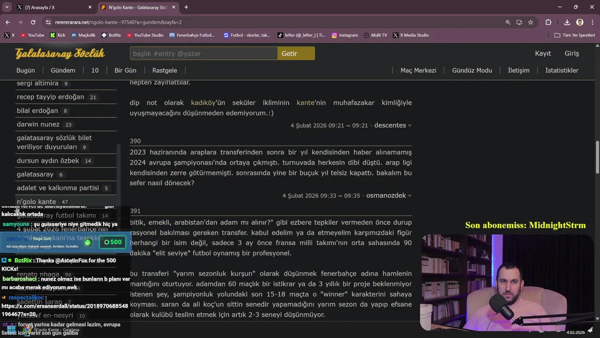Click the kante link in entry text
This screenshot has width=600, height=338.
tap(305, 102)
